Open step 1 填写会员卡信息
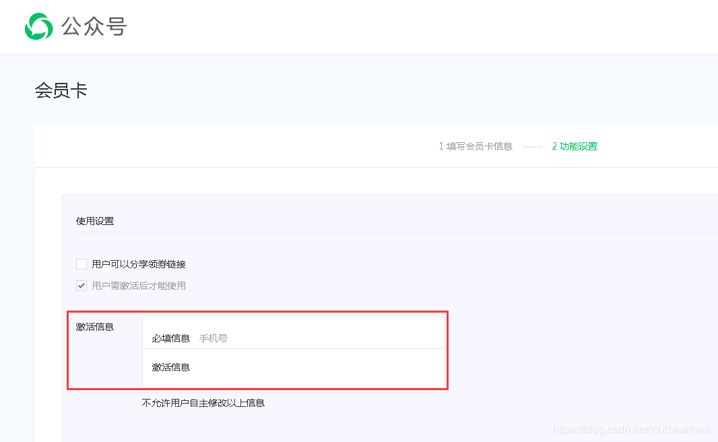This screenshot has height=442, width=718. click(x=476, y=146)
